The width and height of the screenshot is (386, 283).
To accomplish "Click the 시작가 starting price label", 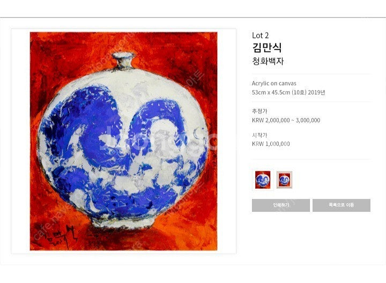I will (x=259, y=135).
